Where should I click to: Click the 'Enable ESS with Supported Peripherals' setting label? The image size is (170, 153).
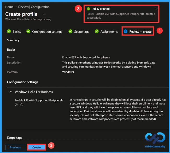pyautogui.click(x=39, y=100)
